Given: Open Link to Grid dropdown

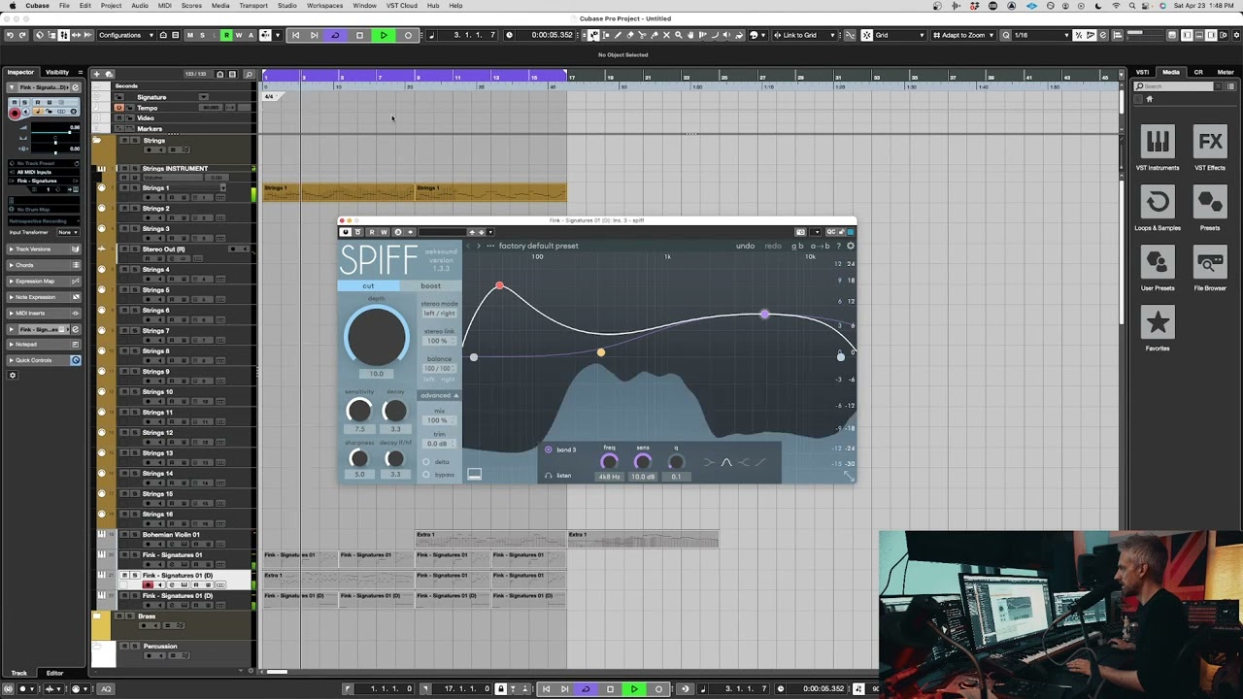Looking at the screenshot, I should click(805, 35).
